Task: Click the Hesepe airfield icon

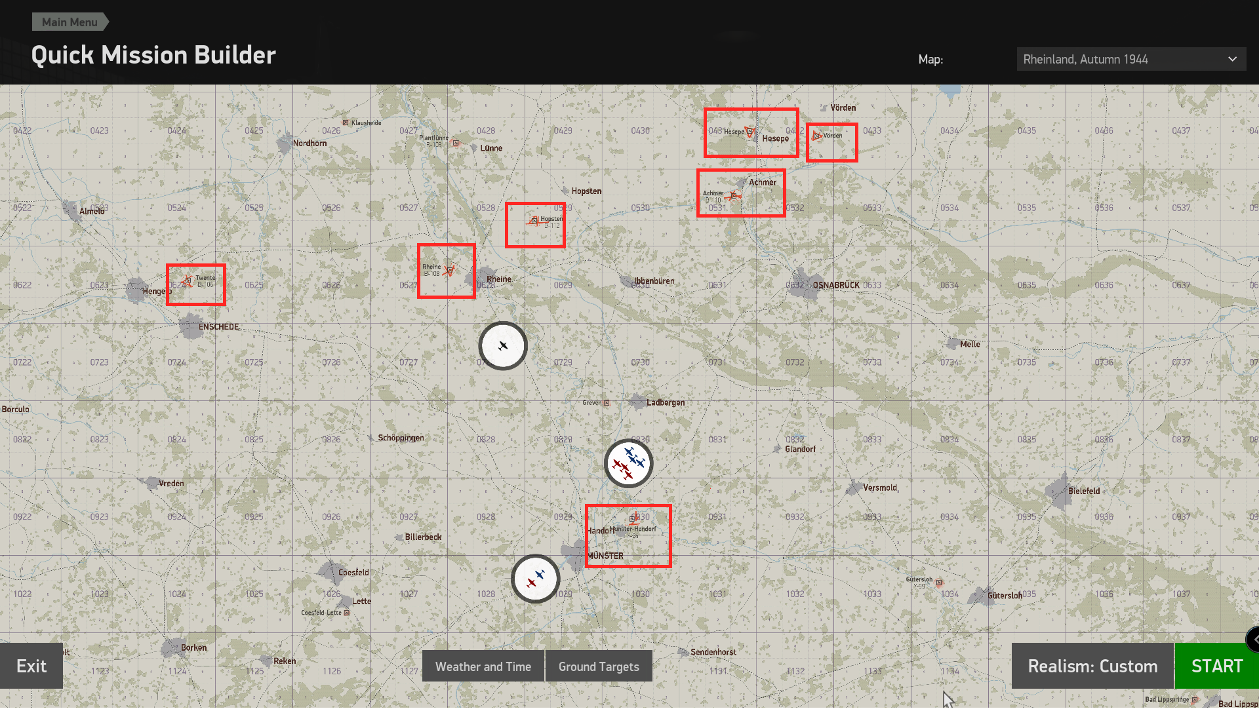Action: (749, 132)
